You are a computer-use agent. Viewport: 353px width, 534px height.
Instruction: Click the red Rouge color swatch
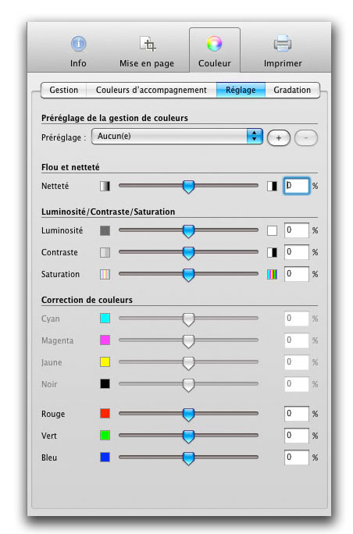point(105,414)
